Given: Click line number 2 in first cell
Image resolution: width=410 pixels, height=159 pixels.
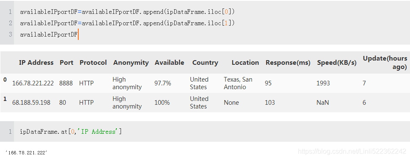Looking at the screenshot, I should [x=11, y=23].
